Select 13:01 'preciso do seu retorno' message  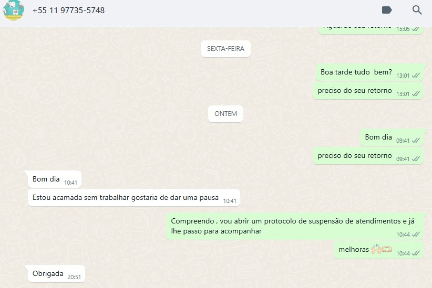(x=368, y=91)
